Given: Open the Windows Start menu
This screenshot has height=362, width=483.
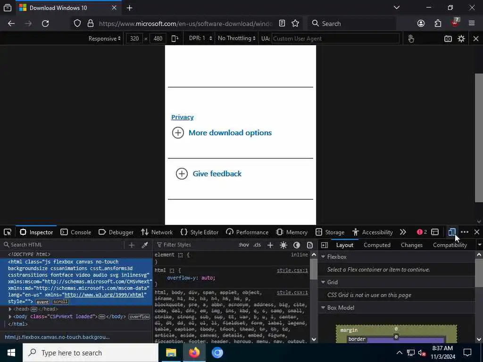Looking at the screenshot, I should (11, 353).
